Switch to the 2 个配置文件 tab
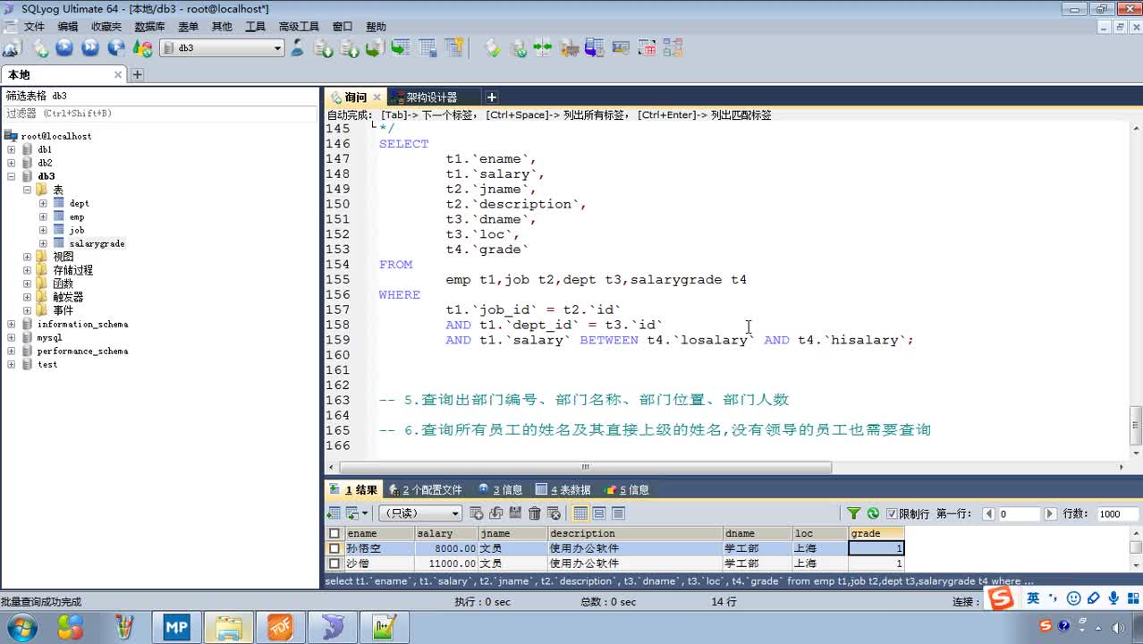The height and width of the screenshot is (644, 1143). click(425, 489)
